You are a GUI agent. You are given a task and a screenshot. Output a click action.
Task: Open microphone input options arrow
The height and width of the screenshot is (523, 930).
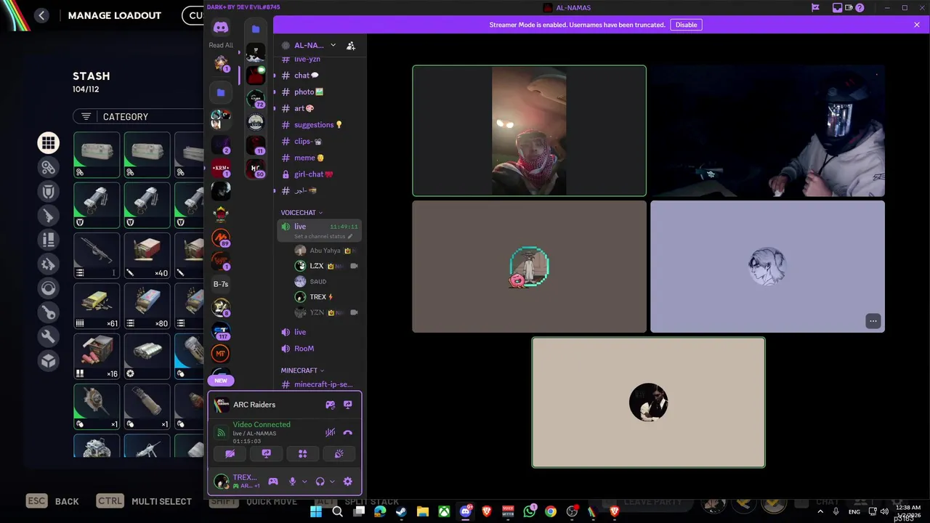click(304, 481)
